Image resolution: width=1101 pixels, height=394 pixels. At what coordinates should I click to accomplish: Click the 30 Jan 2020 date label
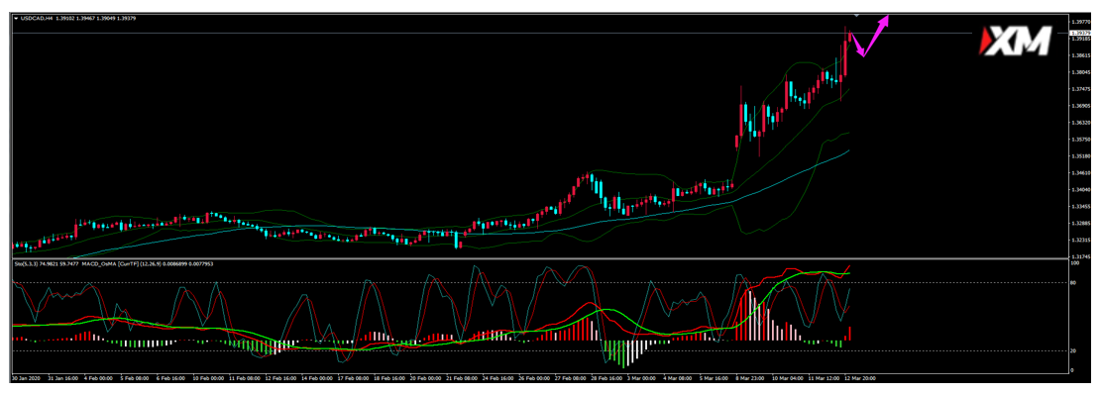pyautogui.click(x=26, y=377)
